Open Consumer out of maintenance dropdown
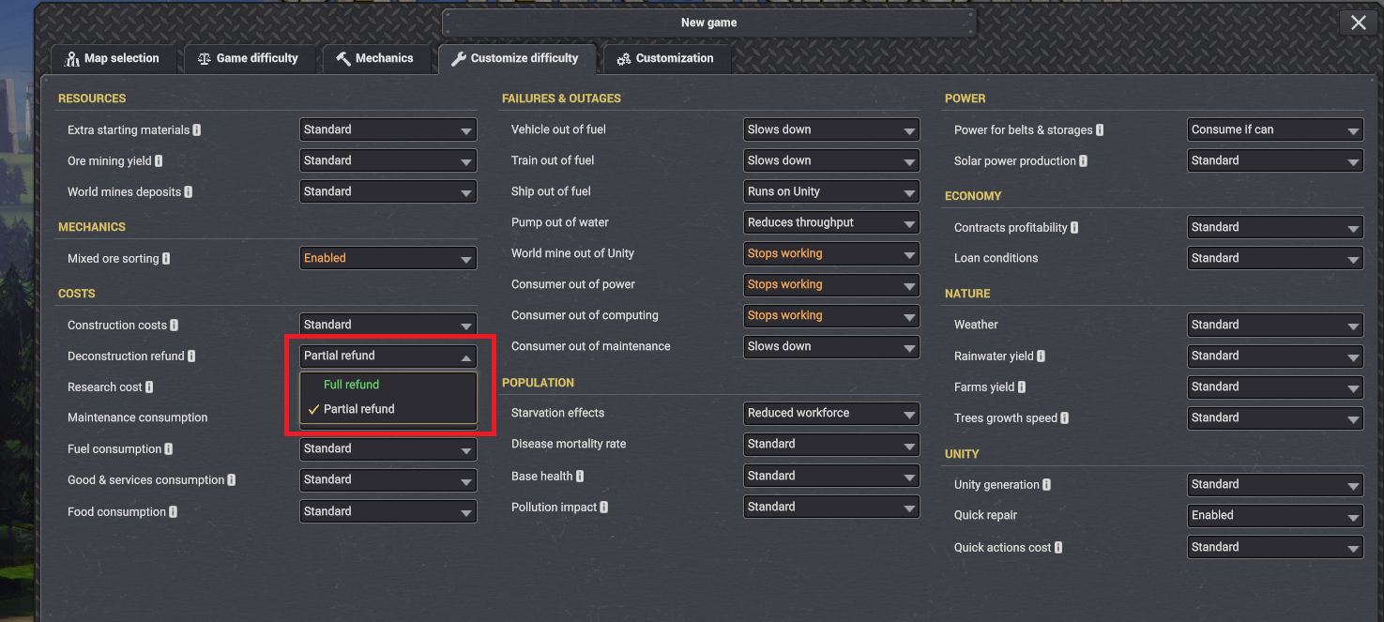This screenshot has width=1384, height=622. click(831, 346)
